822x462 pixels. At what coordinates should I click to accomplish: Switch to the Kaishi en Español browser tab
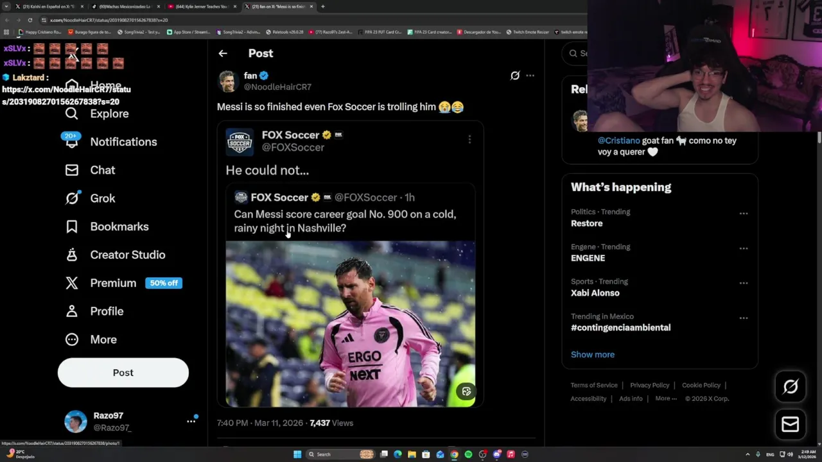coord(51,6)
